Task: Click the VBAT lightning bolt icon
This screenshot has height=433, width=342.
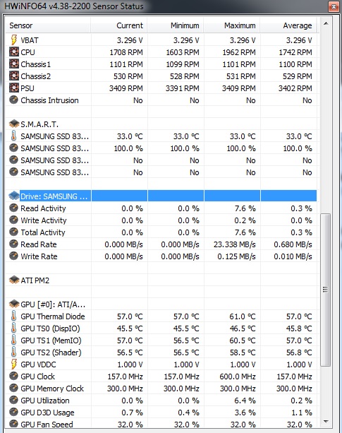Action: (14, 40)
